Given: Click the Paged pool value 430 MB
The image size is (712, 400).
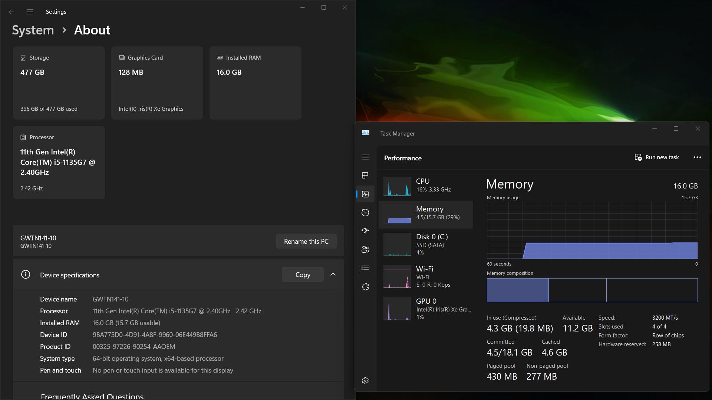Looking at the screenshot, I should pos(502,377).
